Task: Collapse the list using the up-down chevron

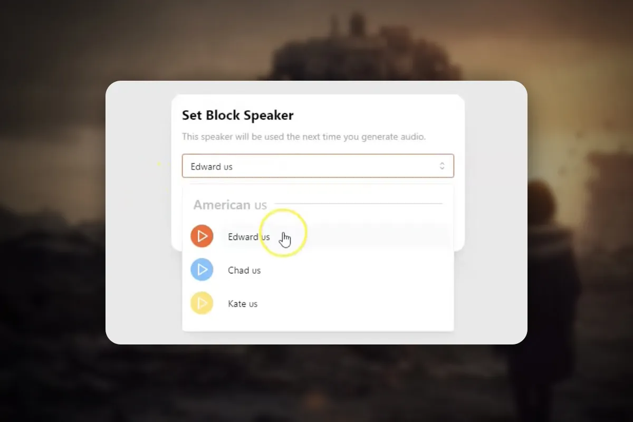Action: (442, 166)
